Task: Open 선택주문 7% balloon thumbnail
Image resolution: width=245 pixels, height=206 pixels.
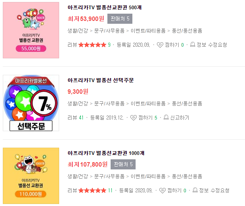Action: 31,103
